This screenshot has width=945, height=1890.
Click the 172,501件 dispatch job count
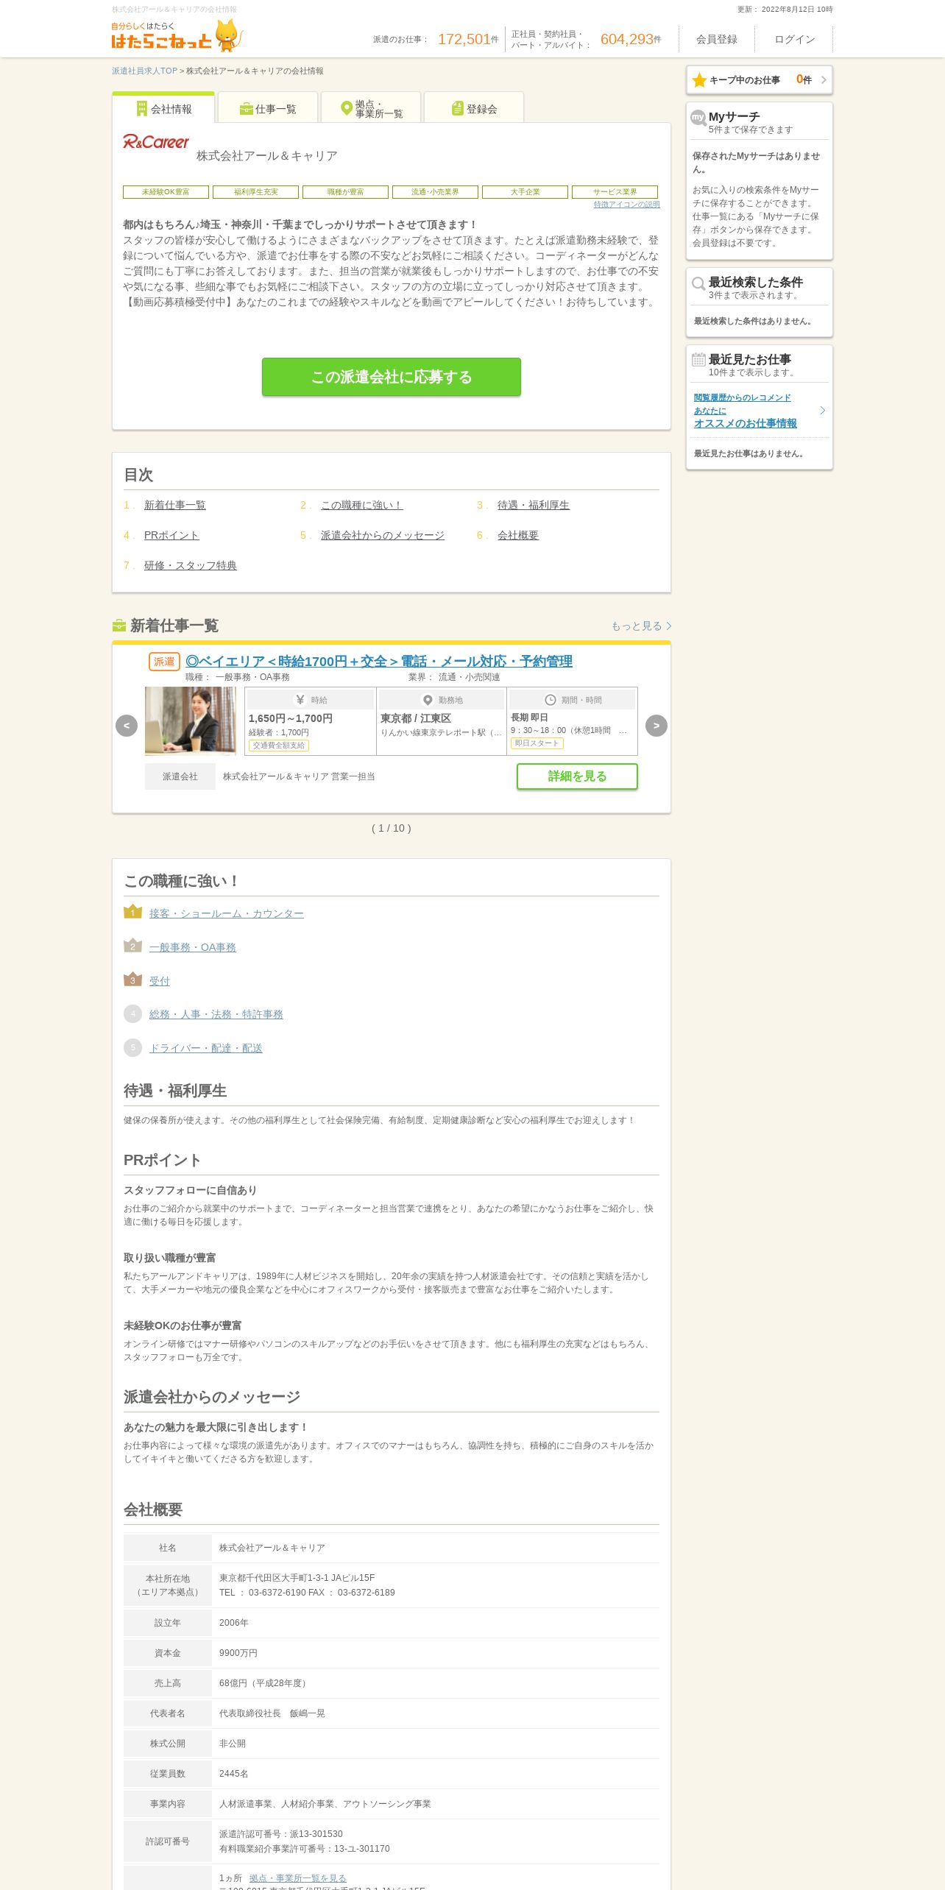tap(468, 39)
